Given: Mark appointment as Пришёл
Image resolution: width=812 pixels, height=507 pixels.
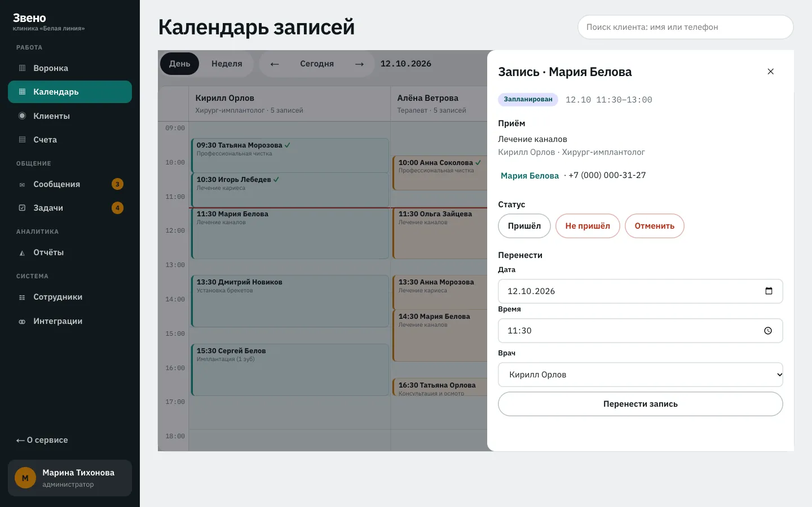Looking at the screenshot, I should [x=524, y=226].
